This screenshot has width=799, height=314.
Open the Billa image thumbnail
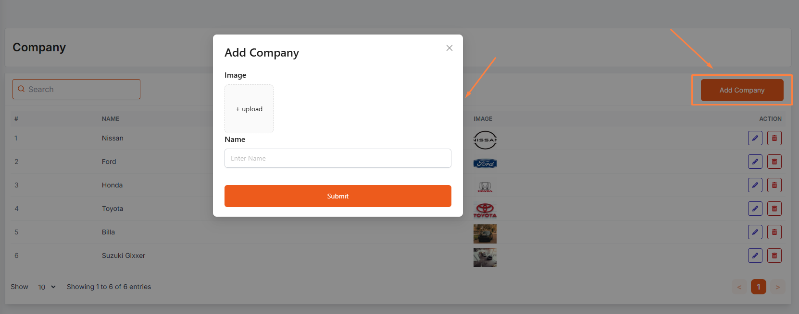485,233
